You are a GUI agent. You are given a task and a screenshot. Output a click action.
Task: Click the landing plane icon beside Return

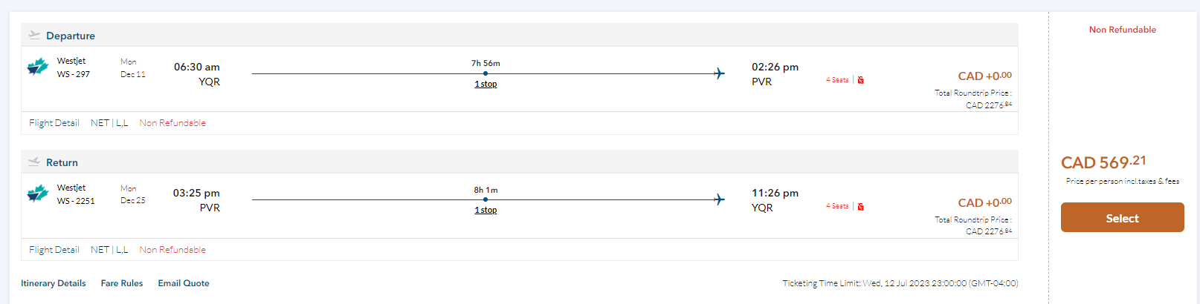(x=34, y=162)
